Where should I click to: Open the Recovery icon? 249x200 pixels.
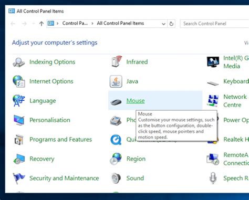(x=19, y=159)
